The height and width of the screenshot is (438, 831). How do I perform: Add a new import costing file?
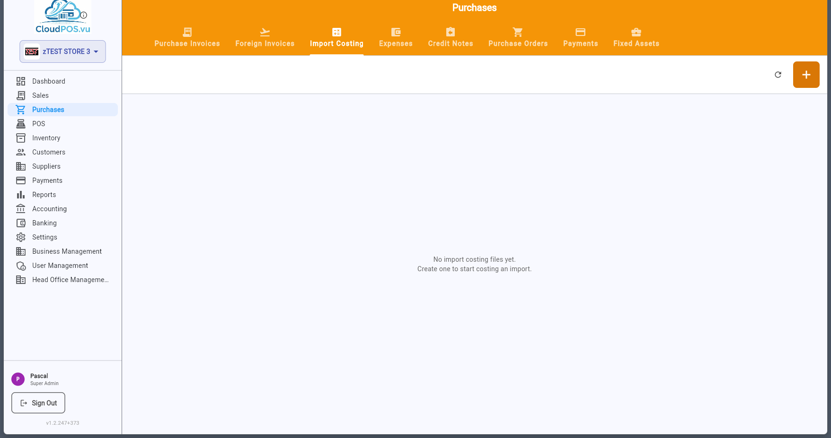click(x=806, y=75)
